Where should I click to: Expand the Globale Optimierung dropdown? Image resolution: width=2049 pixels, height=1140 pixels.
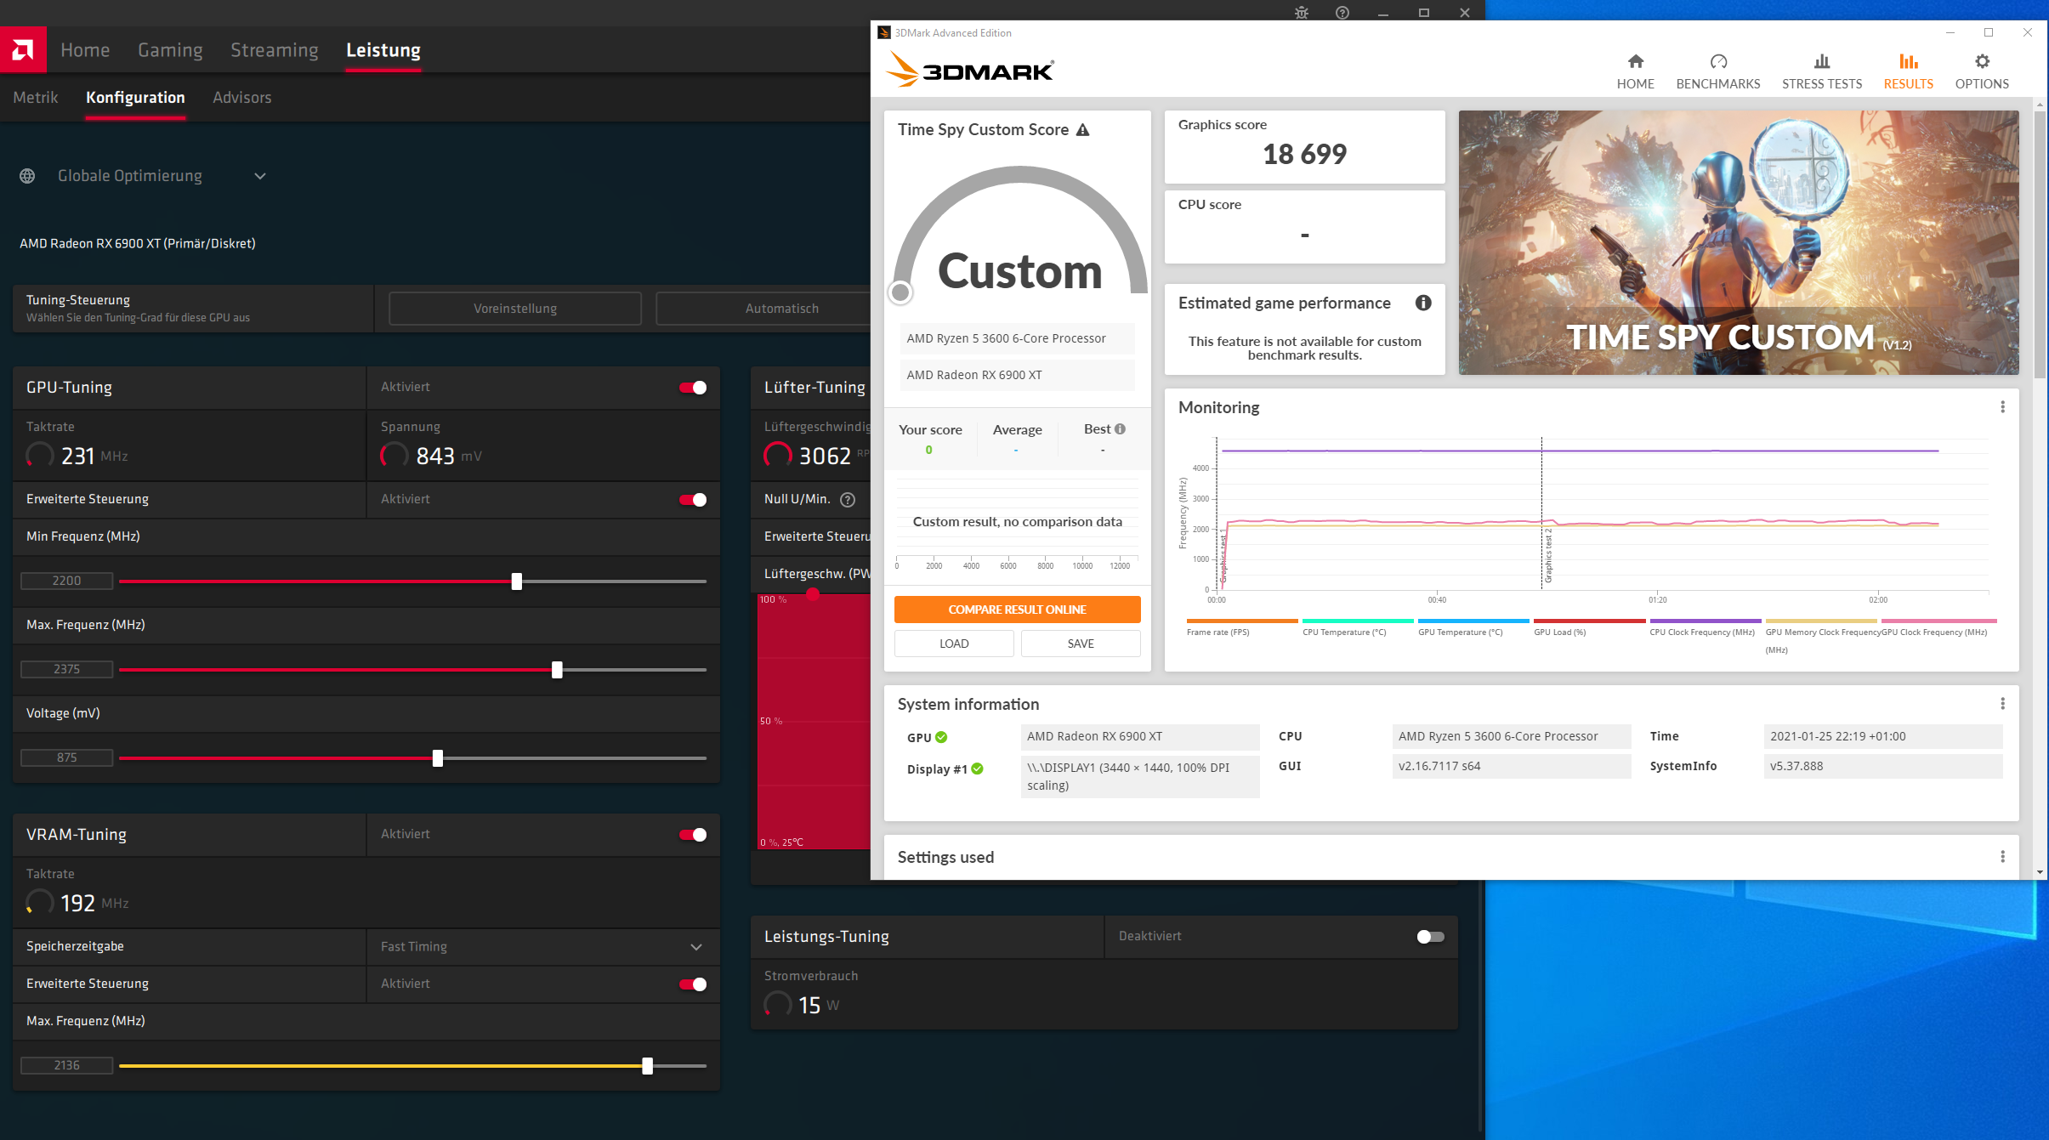point(260,176)
